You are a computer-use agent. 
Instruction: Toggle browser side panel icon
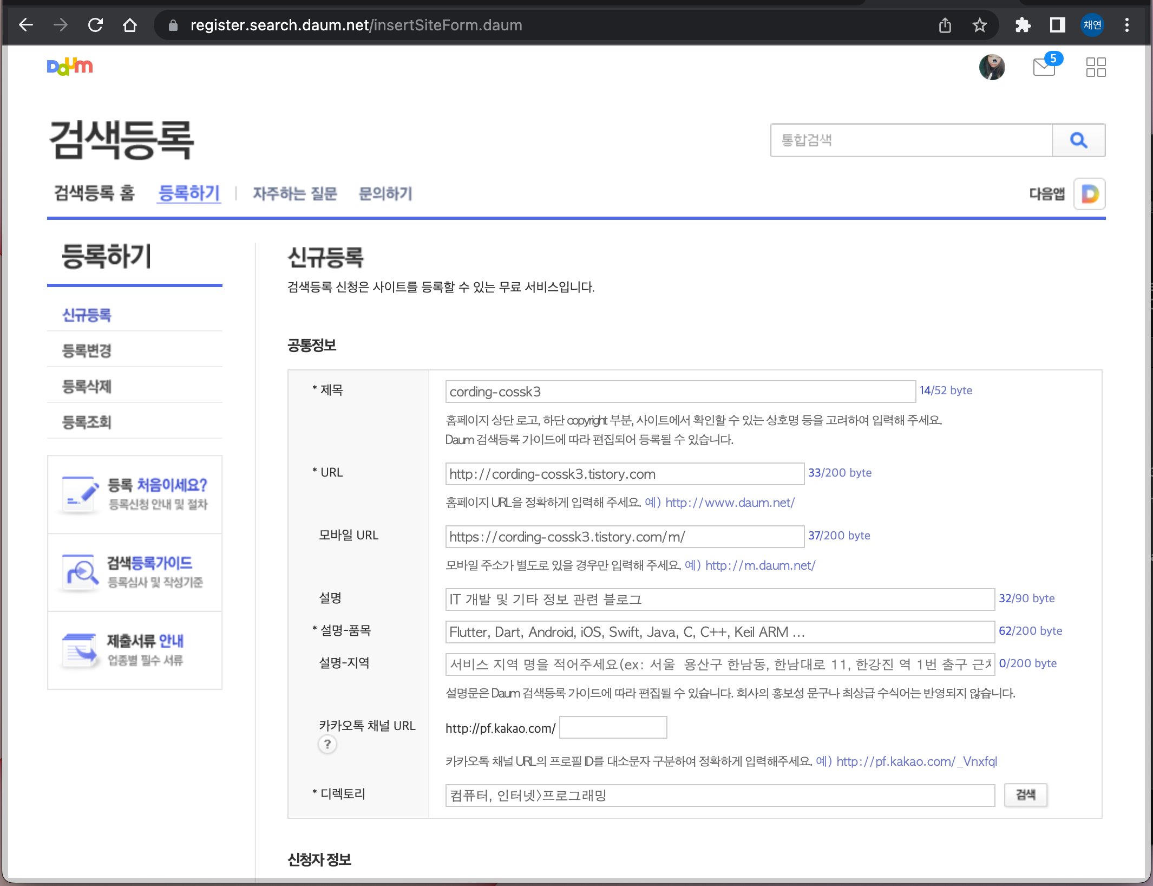[1057, 25]
